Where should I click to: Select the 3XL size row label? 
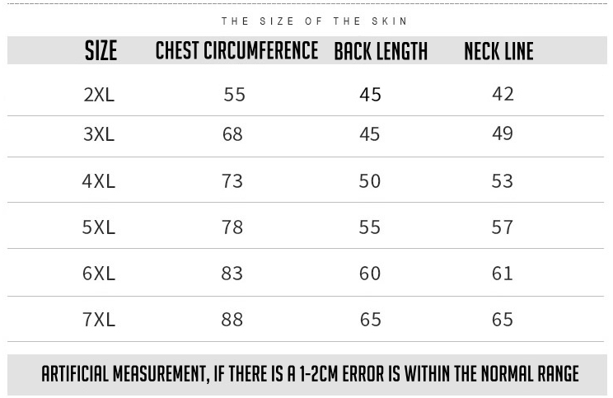[99, 134]
